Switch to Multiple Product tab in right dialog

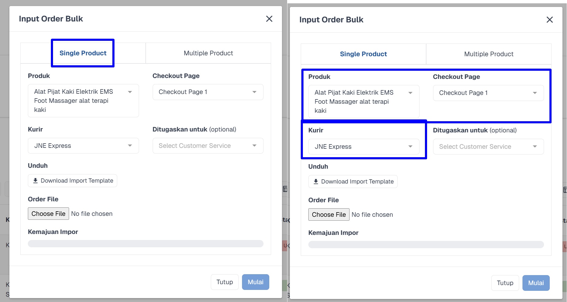489,54
